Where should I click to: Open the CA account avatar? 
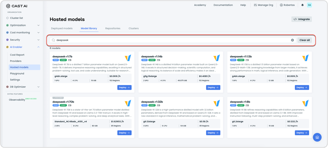tap(309, 5)
